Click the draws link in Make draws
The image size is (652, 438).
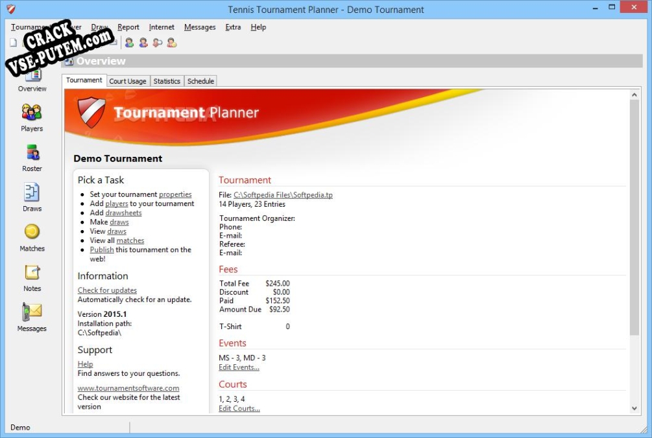(x=119, y=222)
